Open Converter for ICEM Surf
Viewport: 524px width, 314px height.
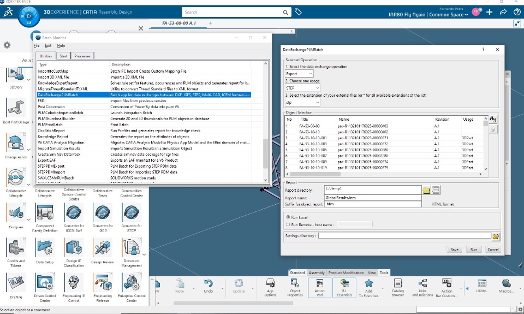(x=74, y=212)
